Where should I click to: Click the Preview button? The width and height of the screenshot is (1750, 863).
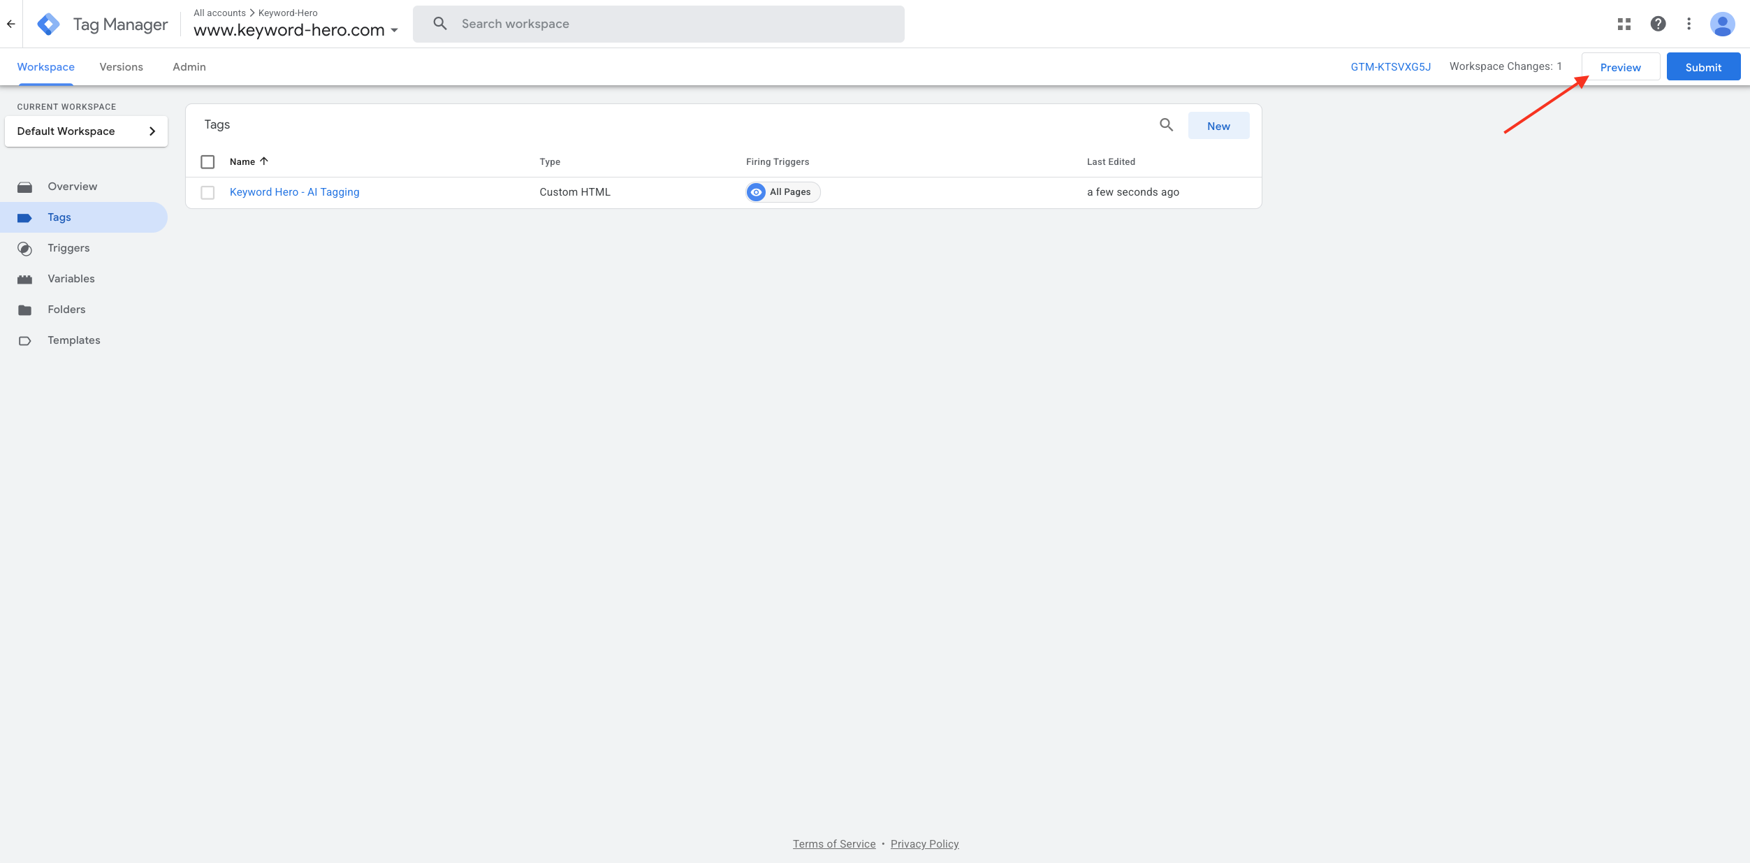point(1620,67)
